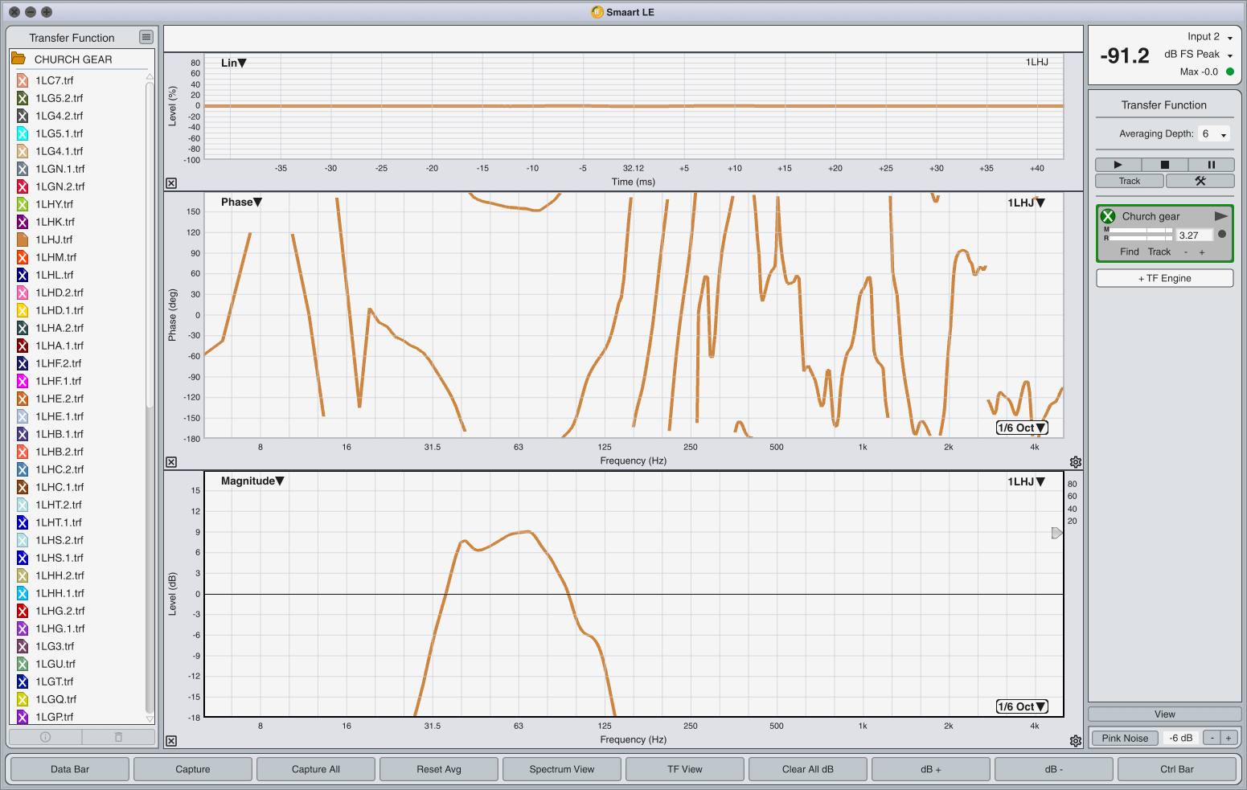Image resolution: width=1247 pixels, height=790 pixels.
Task: Click the trash delete icon below list
Action: pyautogui.click(x=118, y=737)
